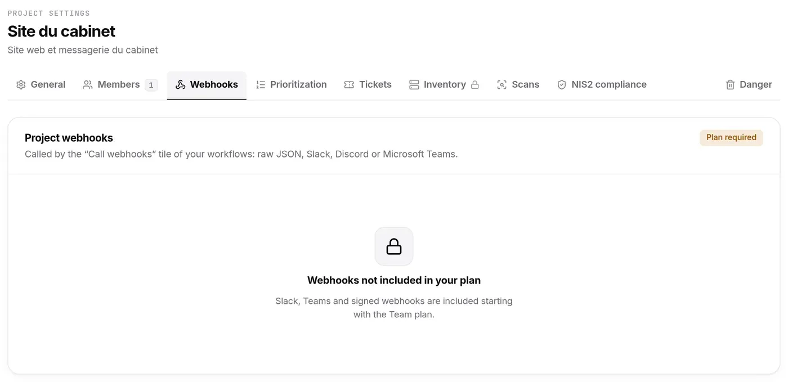Click the Inventory server icon
This screenshot has height=382, width=788.
(x=414, y=85)
